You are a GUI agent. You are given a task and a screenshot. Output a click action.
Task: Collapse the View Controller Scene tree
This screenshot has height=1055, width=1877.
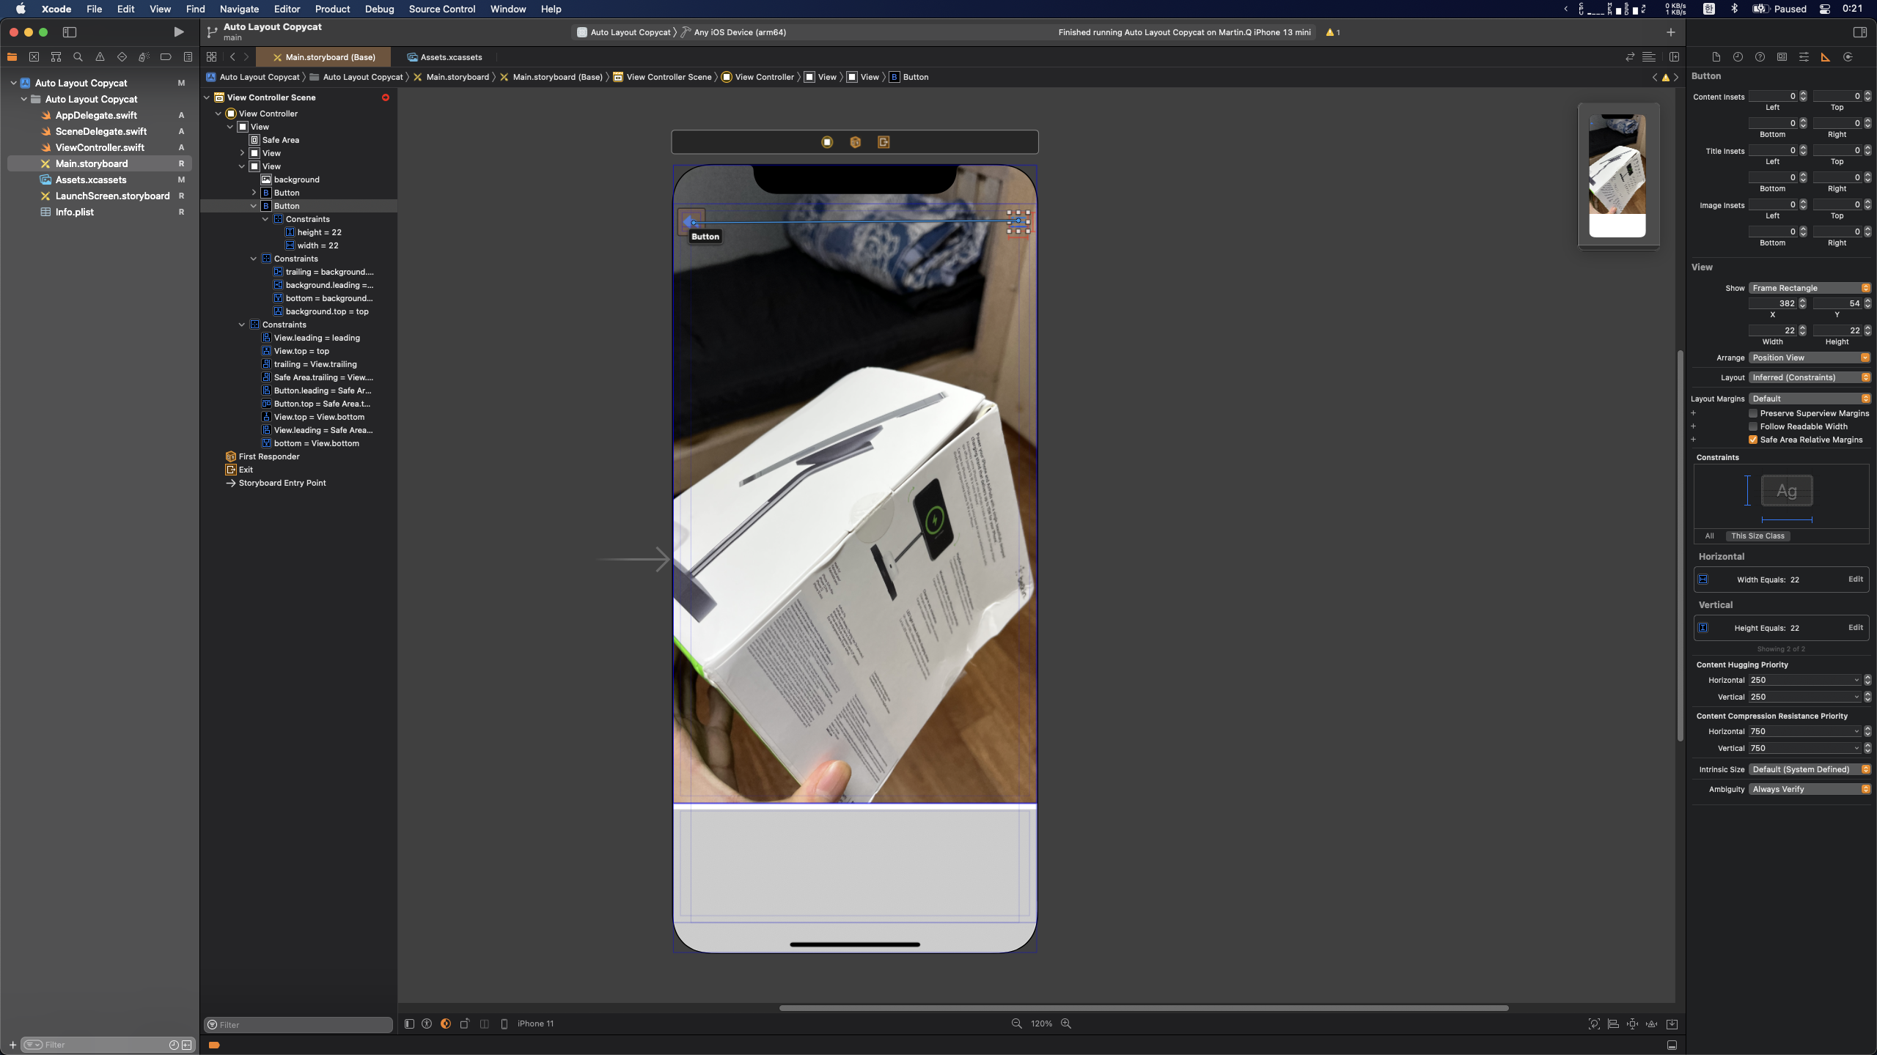coord(207,97)
